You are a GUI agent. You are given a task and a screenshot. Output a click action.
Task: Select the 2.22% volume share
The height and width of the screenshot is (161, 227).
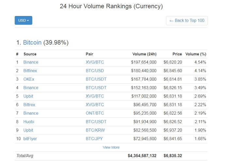pos(200,105)
